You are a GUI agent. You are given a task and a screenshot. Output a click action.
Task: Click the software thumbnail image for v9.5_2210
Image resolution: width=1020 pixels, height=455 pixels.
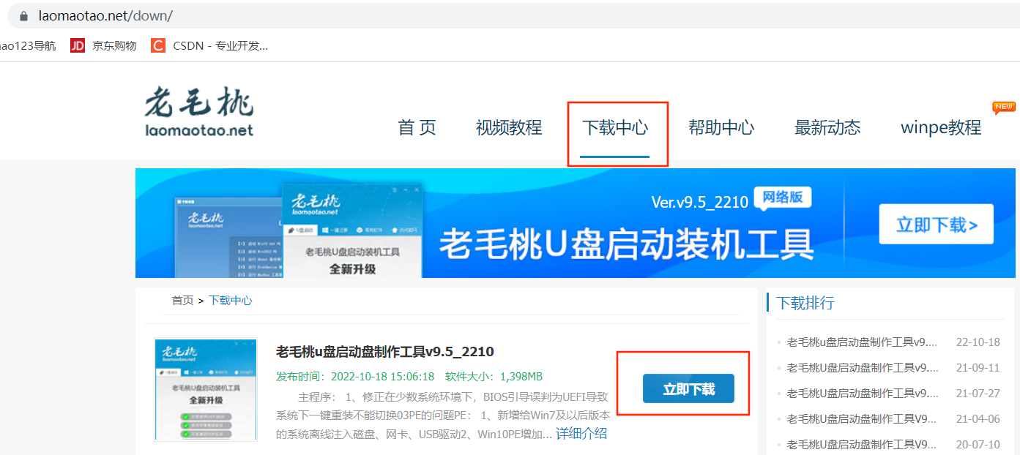pos(206,389)
